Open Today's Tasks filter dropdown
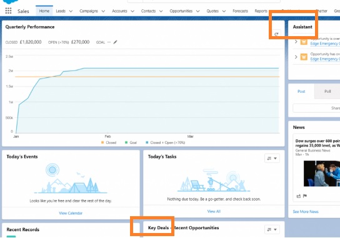340x238 pixels. point(272,158)
